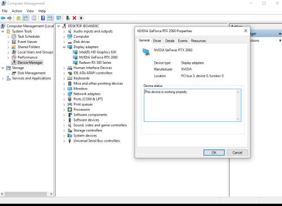Screen dimensions: 282x206
Task: Open the View menu
Action: pyautogui.click(x=30, y=11)
